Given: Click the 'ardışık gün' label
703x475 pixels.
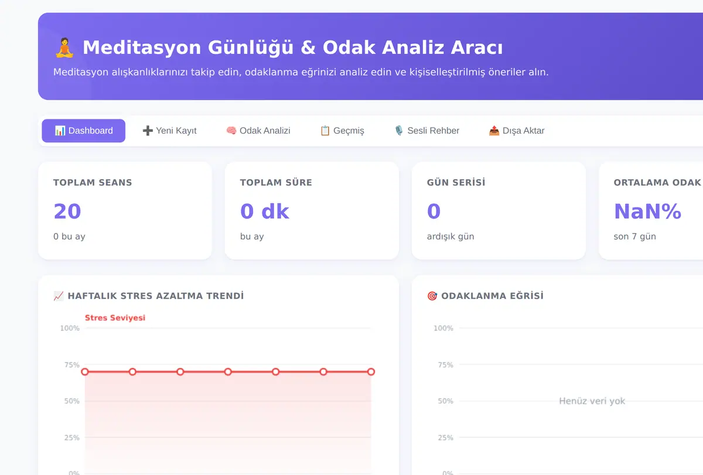Looking at the screenshot, I should [451, 237].
